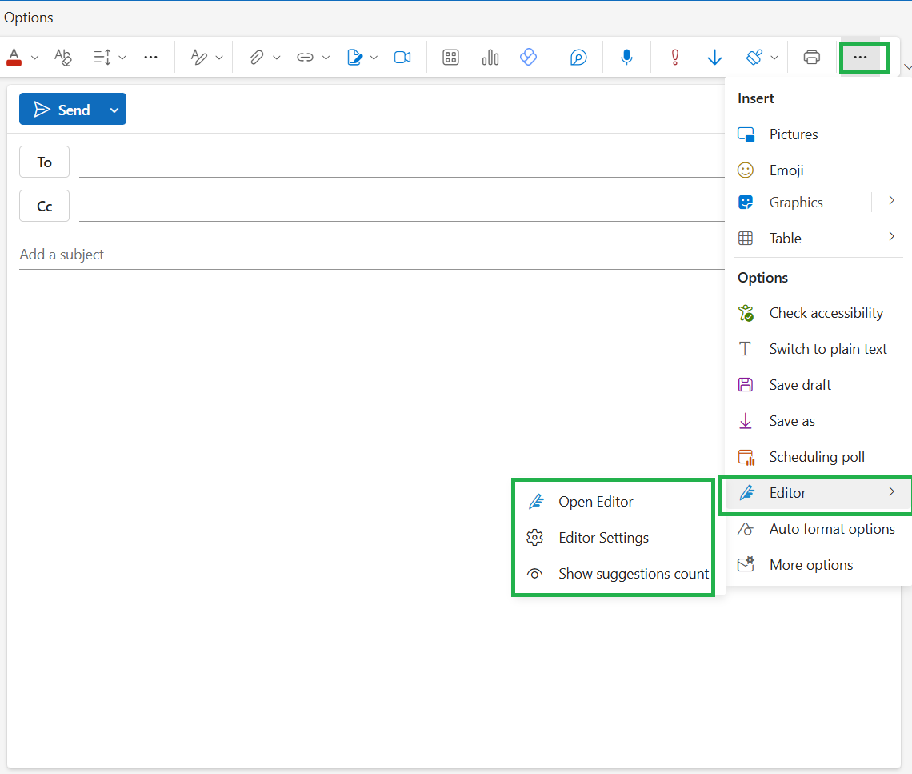
Task: Open the font color dropdown arrow
Action: coord(35,58)
